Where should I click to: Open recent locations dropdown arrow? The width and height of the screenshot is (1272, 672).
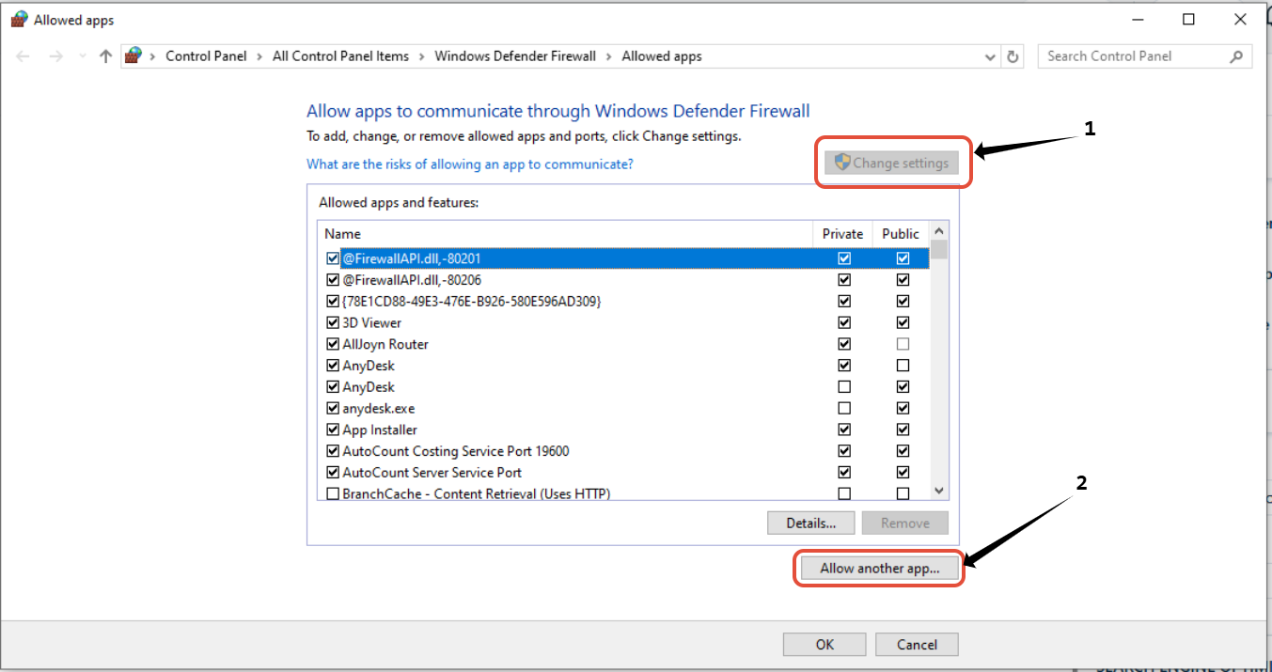tap(82, 56)
